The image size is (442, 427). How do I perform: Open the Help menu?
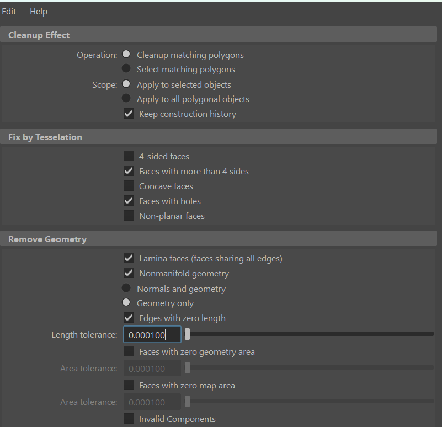tap(39, 12)
